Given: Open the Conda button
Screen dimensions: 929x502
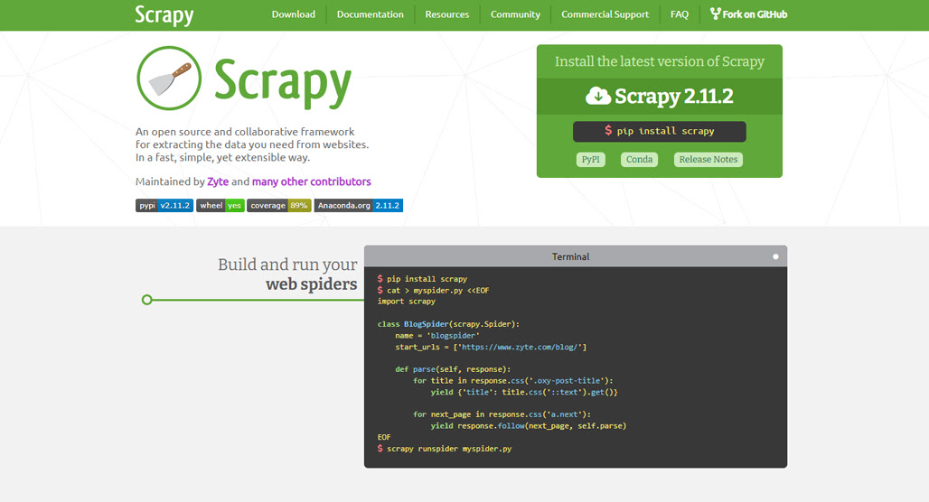Looking at the screenshot, I should pyautogui.click(x=639, y=159).
